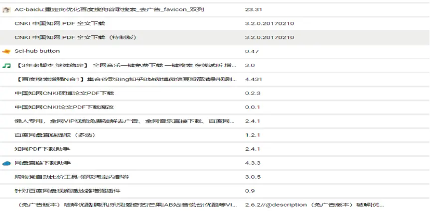Select 知网PDF下载助手 row
The image size is (430, 211).
(215, 149)
